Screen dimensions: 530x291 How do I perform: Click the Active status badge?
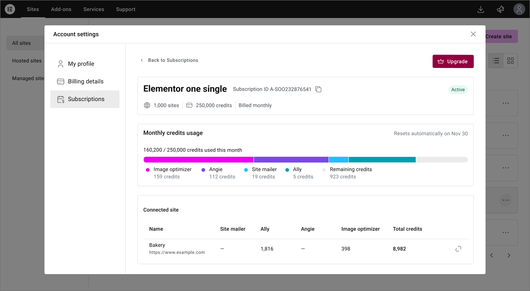(x=458, y=90)
